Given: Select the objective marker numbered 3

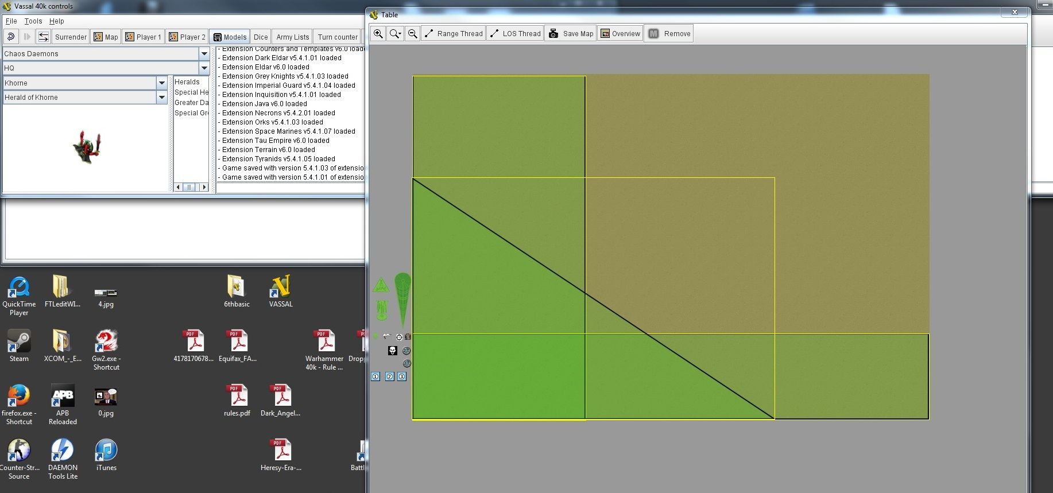Looking at the screenshot, I should (402, 376).
